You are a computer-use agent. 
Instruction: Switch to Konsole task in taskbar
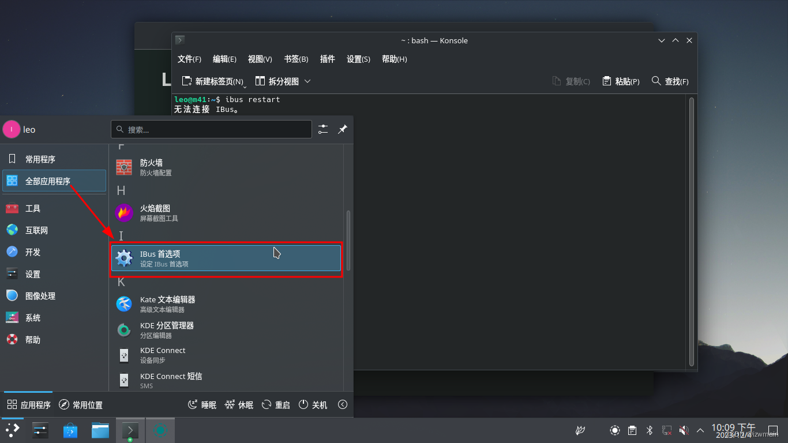[x=130, y=430]
